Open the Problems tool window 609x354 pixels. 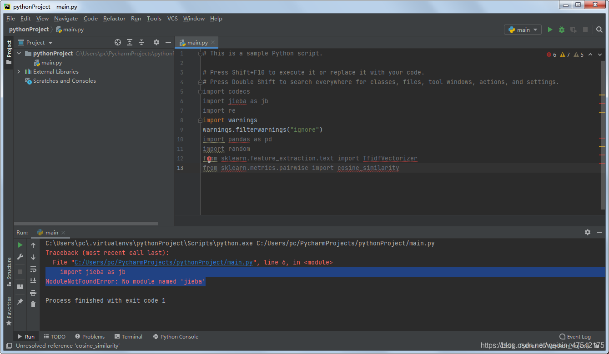90,337
